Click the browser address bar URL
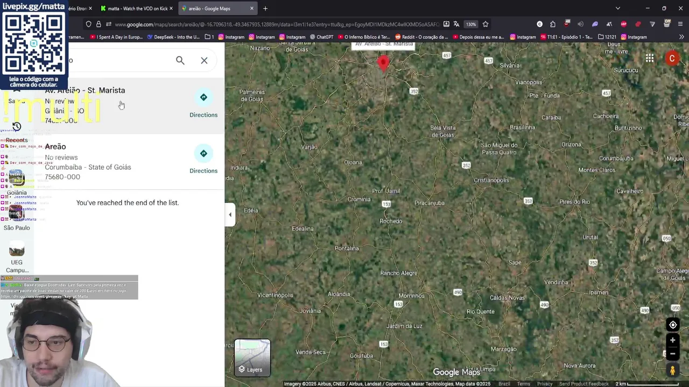 point(277,24)
